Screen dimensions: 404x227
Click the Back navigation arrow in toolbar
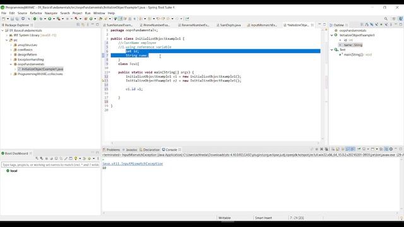pos(168,19)
